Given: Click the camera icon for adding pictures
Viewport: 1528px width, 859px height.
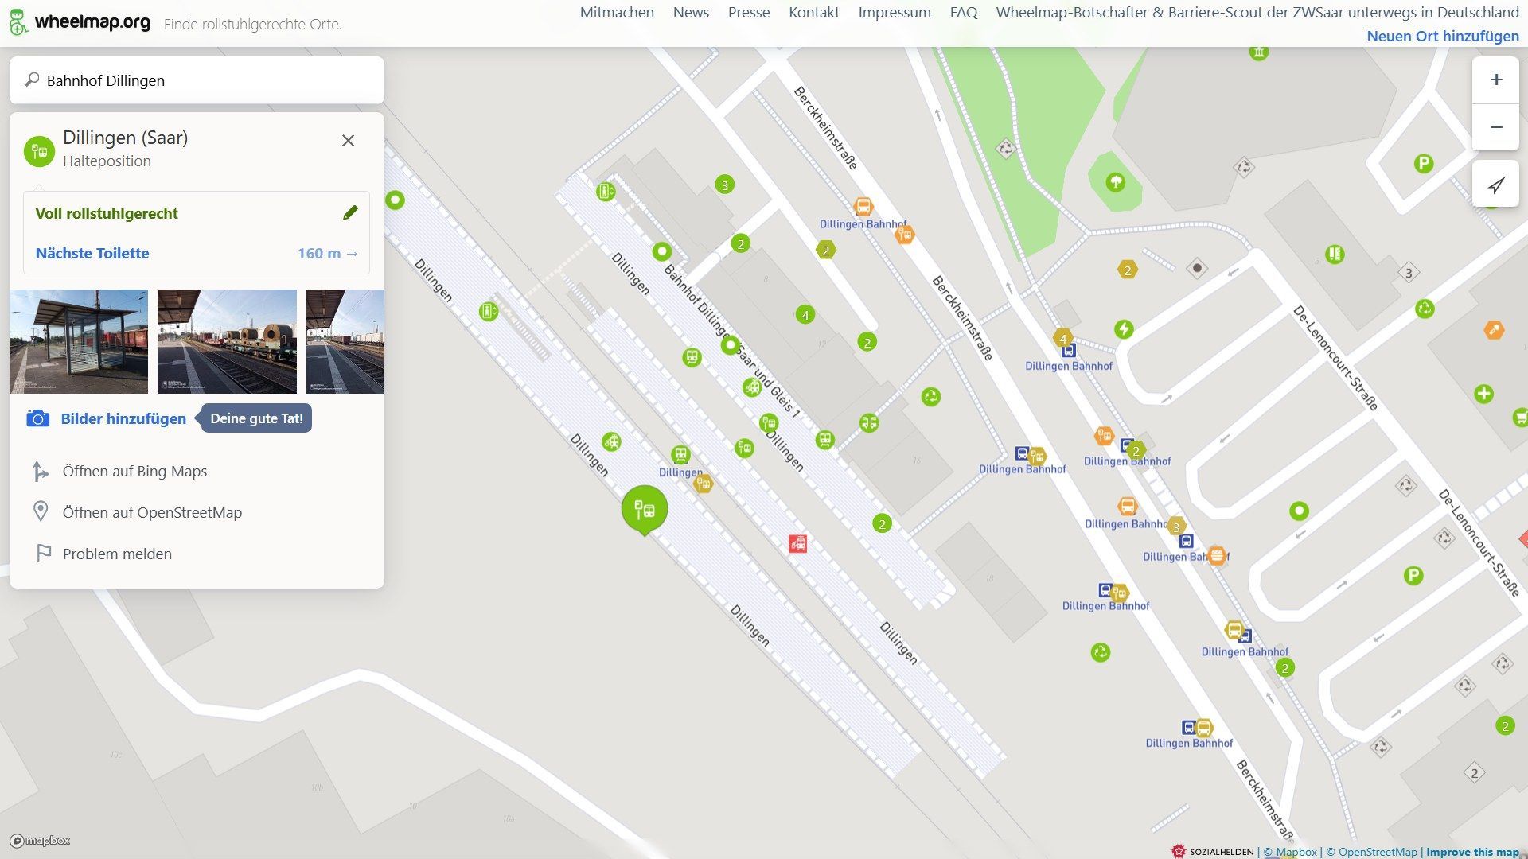Looking at the screenshot, I should coord(37,418).
